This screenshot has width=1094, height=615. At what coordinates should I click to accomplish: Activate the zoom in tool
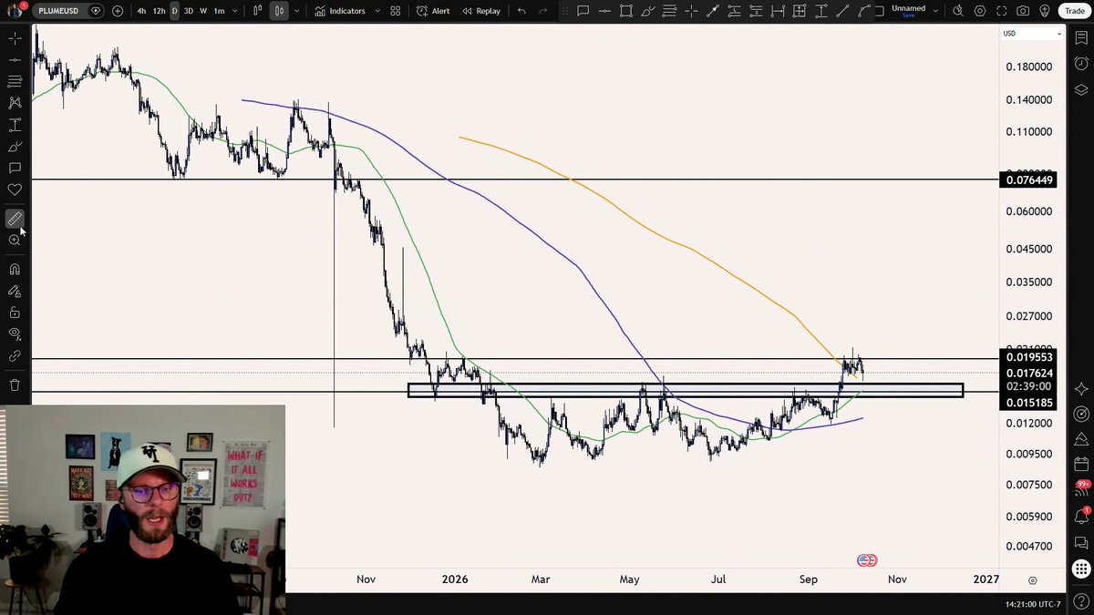[15, 241]
